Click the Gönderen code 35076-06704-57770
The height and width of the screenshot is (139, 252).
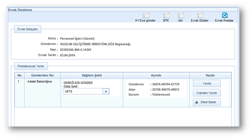[x=166, y=85]
